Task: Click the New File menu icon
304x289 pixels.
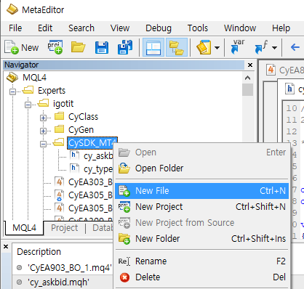Action: [124, 191]
